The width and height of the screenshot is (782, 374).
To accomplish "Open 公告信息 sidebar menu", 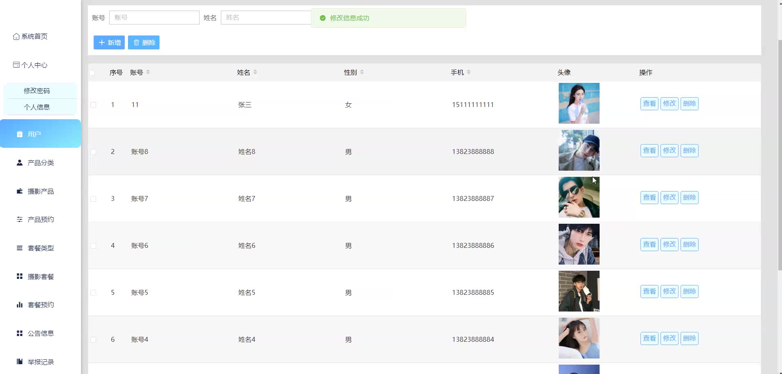I will (40, 333).
